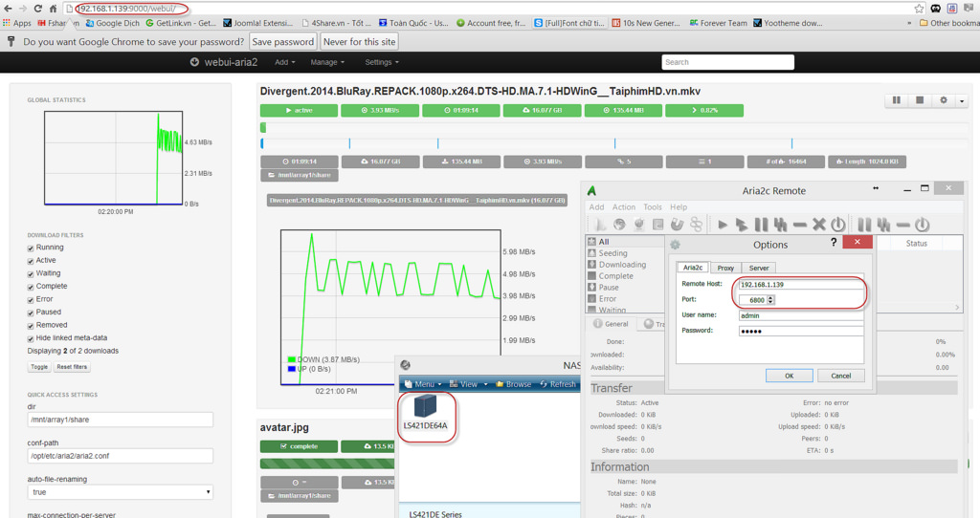Switch to the Proxy tab in Options
Screen dimensions: 980x518
point(725,269)
